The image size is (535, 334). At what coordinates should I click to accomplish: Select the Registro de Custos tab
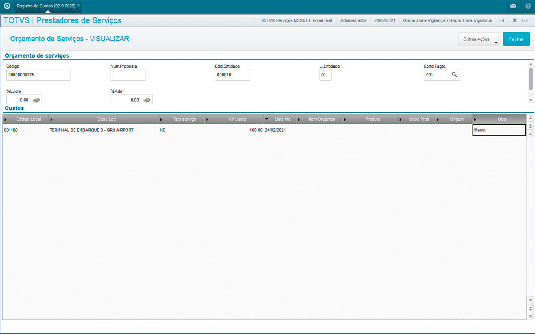(46, 6)
